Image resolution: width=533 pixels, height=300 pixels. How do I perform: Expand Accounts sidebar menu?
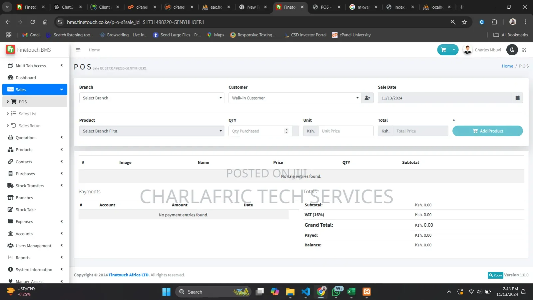pyautogui.click(x=35, y=234)
